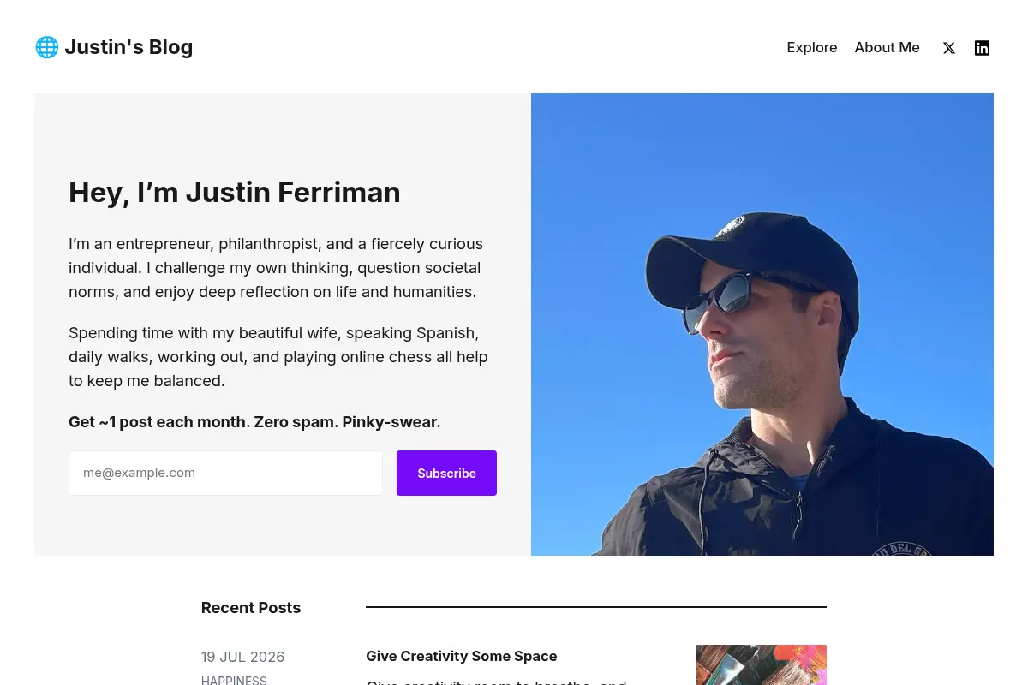Click the Hey, I'm Justin Ferriman heading
The width and height of the screenshot is (1028, 685).
point(235,192)
